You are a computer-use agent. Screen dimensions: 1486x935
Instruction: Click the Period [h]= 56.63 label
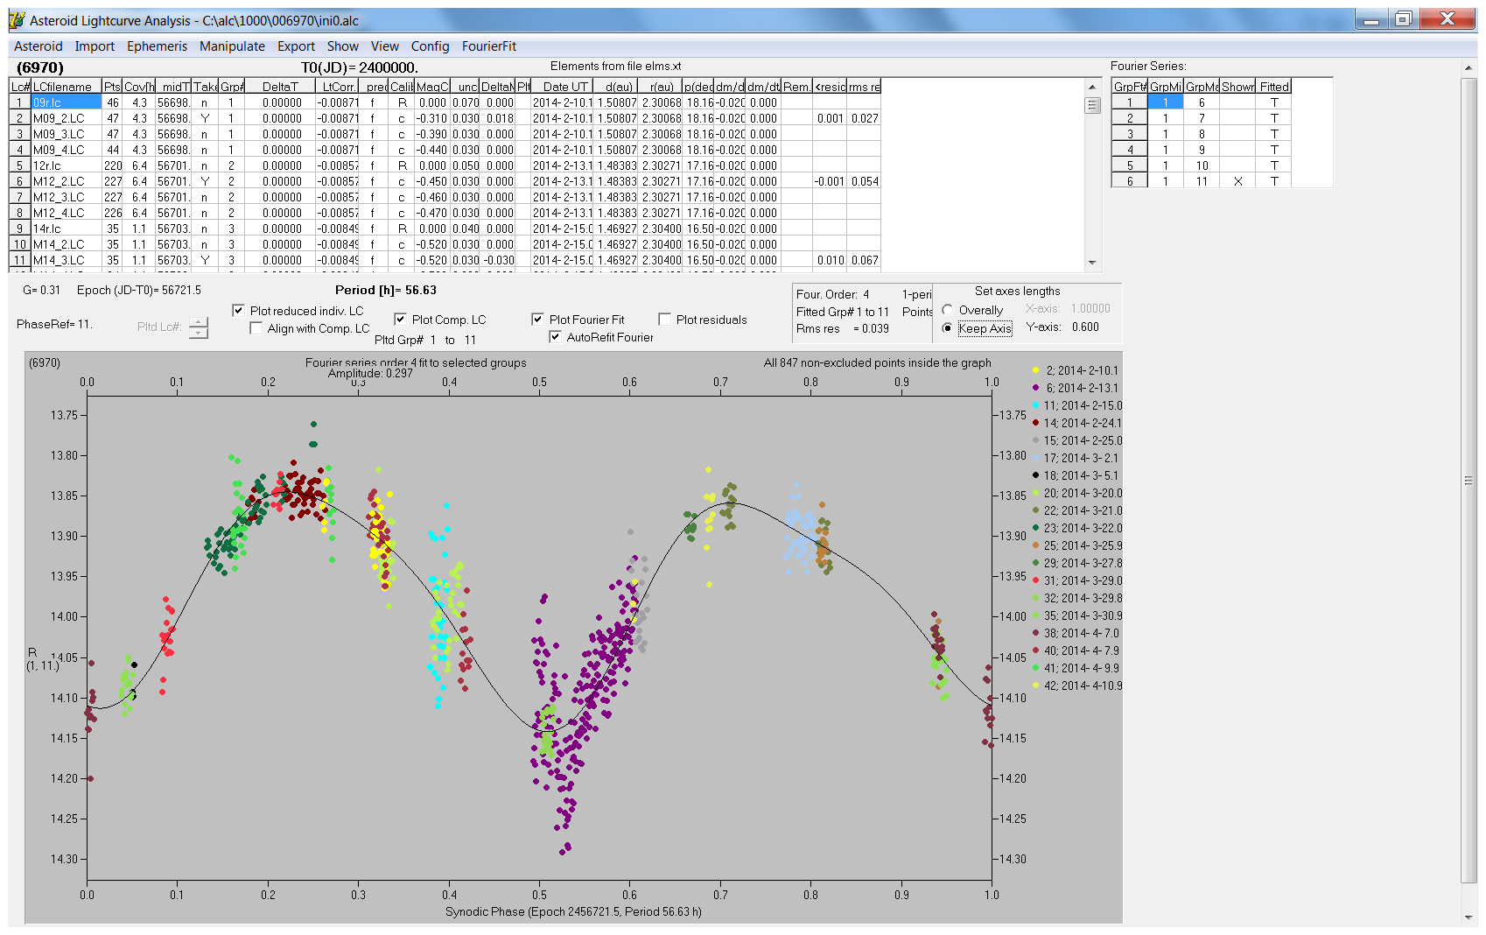[385, 290]
